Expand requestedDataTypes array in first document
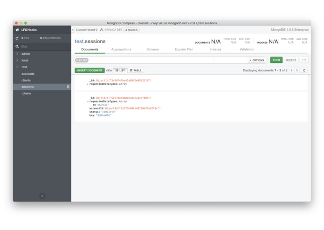 88,84
